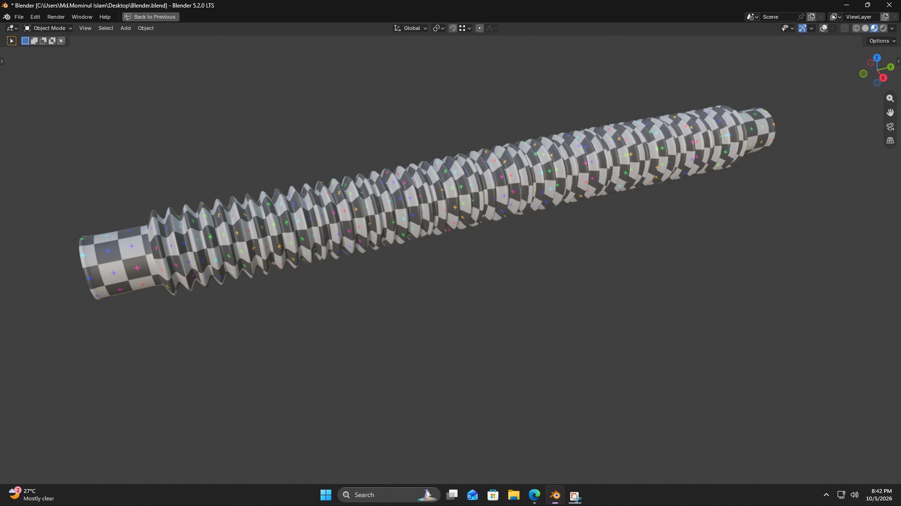Expand the Snapping options dropdown
The width and height of the screenshot is (901, 506).
[x=465, y=29]
